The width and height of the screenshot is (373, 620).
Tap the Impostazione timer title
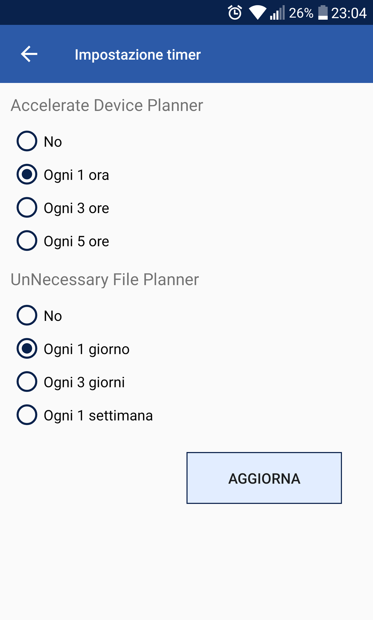tap(138, 55)
